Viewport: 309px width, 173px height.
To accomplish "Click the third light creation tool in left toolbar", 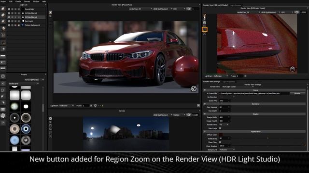I will click(x=3, y=21).
